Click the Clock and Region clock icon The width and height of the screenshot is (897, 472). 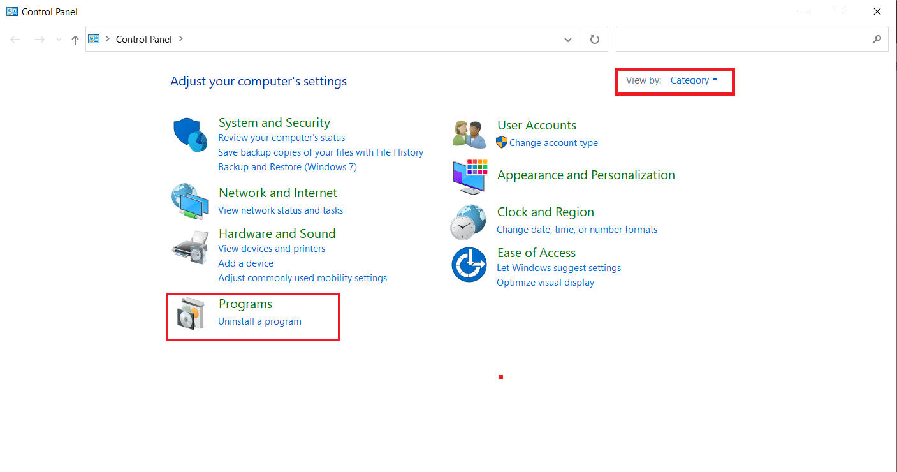pos(469,222)
